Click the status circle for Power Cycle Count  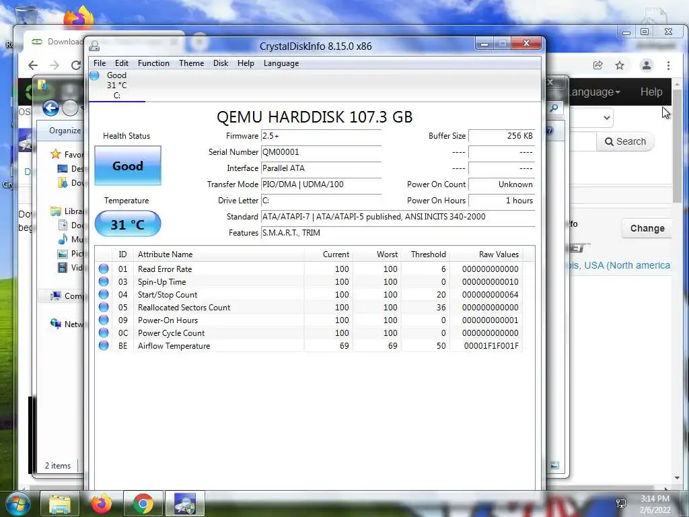tap(104, 333)
